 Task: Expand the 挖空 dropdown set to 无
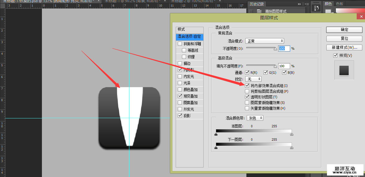253,79
